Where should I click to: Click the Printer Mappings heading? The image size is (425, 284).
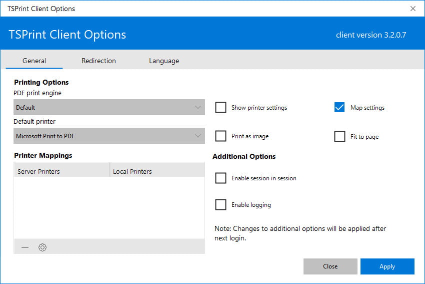(43, 156)
